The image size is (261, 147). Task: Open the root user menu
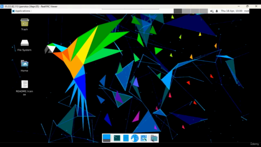click(246, 11)
